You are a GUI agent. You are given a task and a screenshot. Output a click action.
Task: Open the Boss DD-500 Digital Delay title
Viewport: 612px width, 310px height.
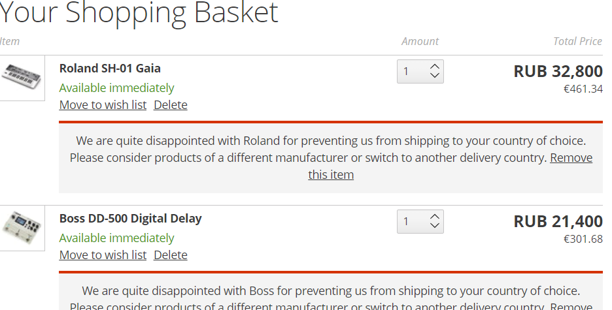click(x=130, y=219)
